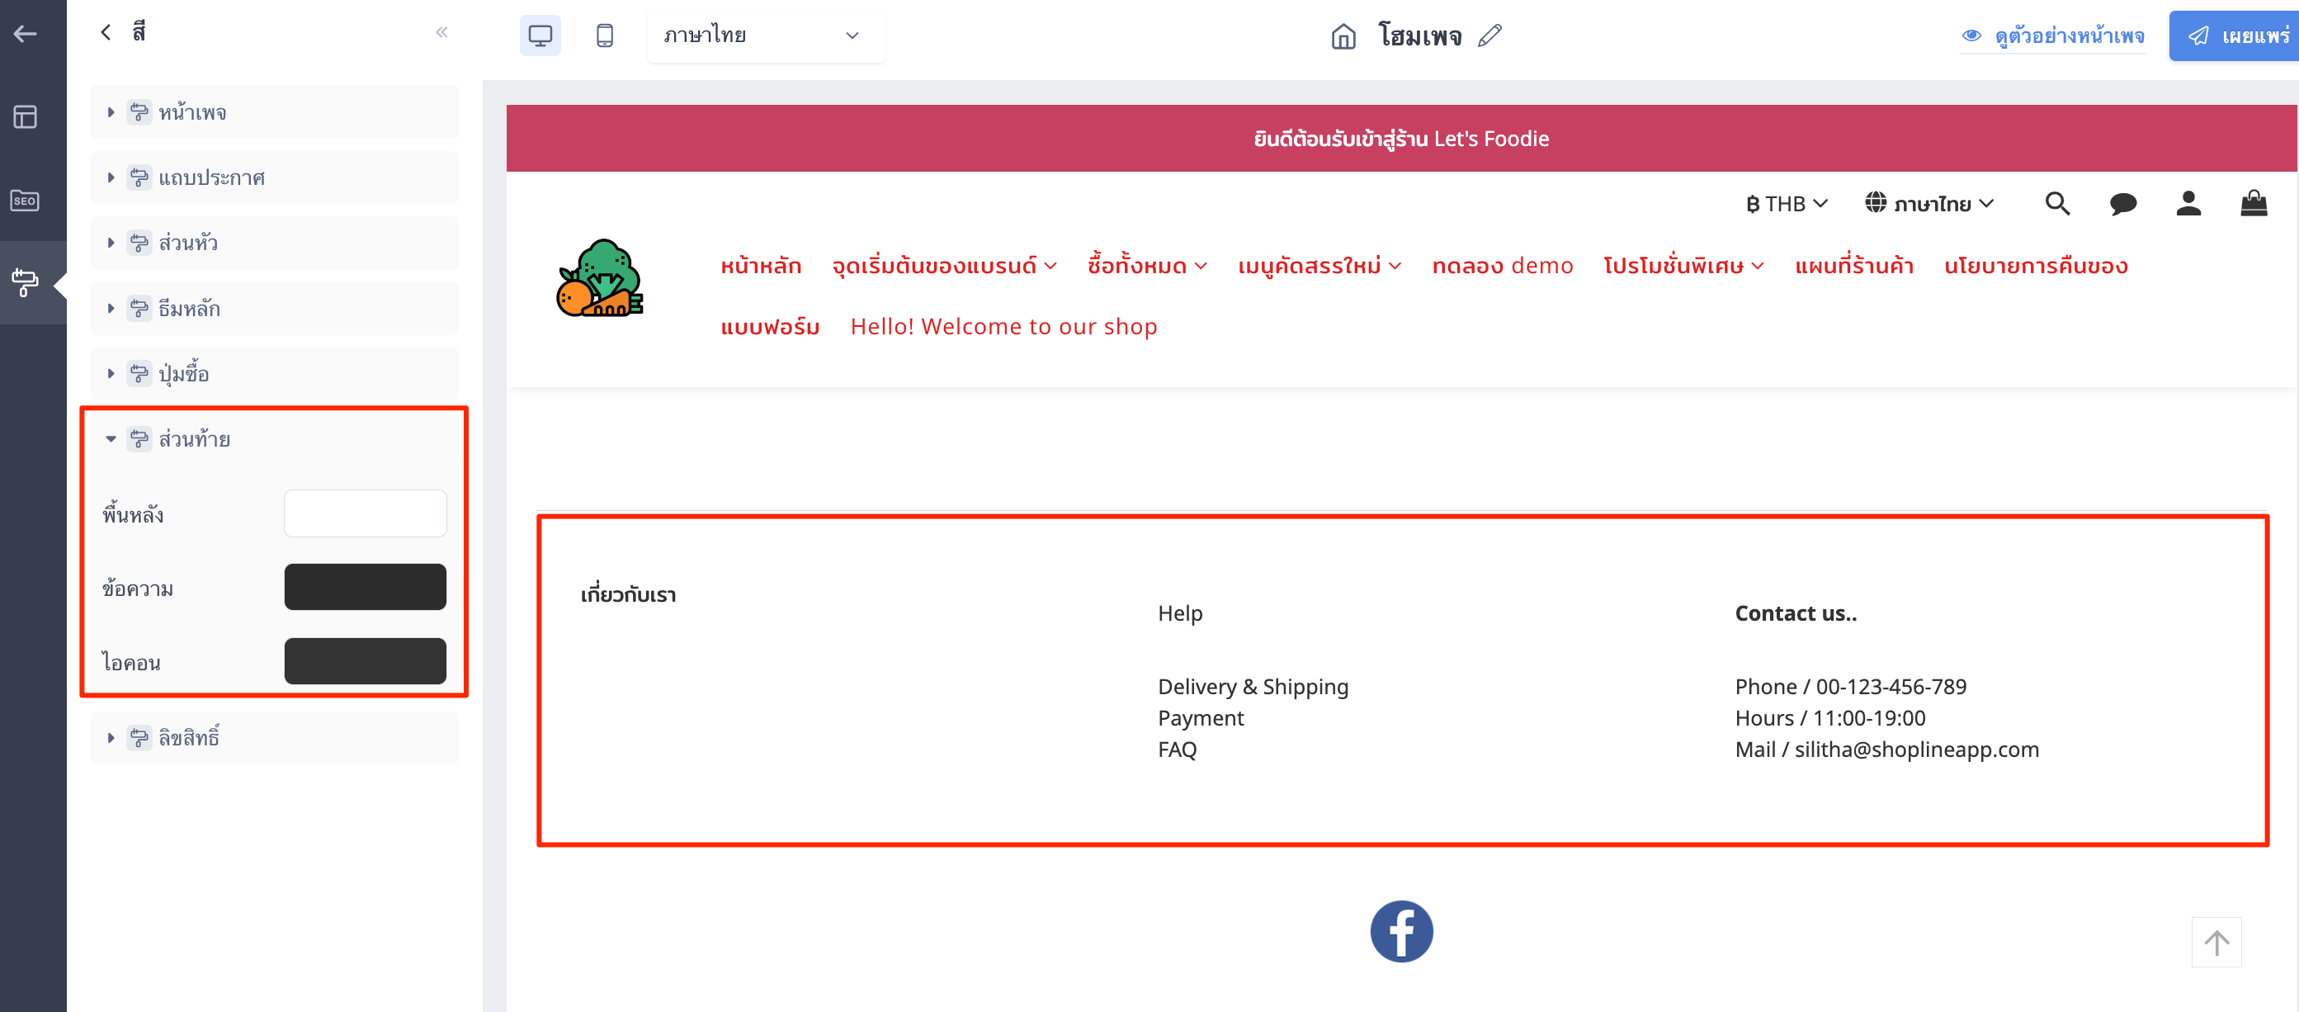Click Phone / 00-123-456-789 text
The width and height of the screenshot is (2299, 1012).
(1850, 686)
